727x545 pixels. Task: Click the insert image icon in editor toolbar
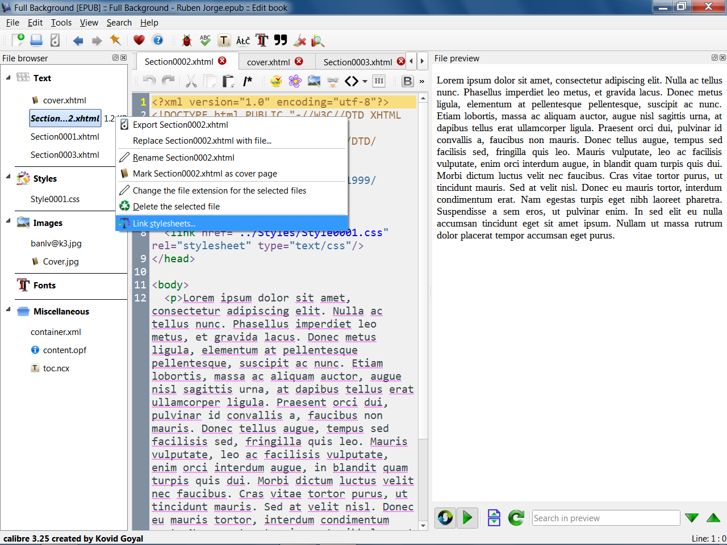[x=314, y=81]
